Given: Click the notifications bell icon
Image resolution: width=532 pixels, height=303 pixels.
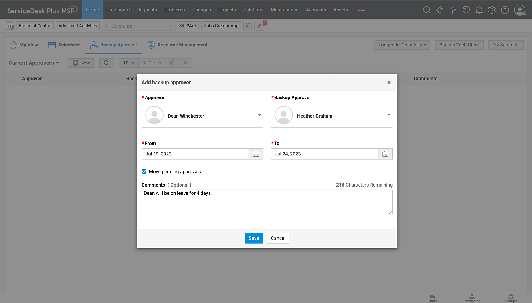Looking at the screenshot, I should click(479, 10).
